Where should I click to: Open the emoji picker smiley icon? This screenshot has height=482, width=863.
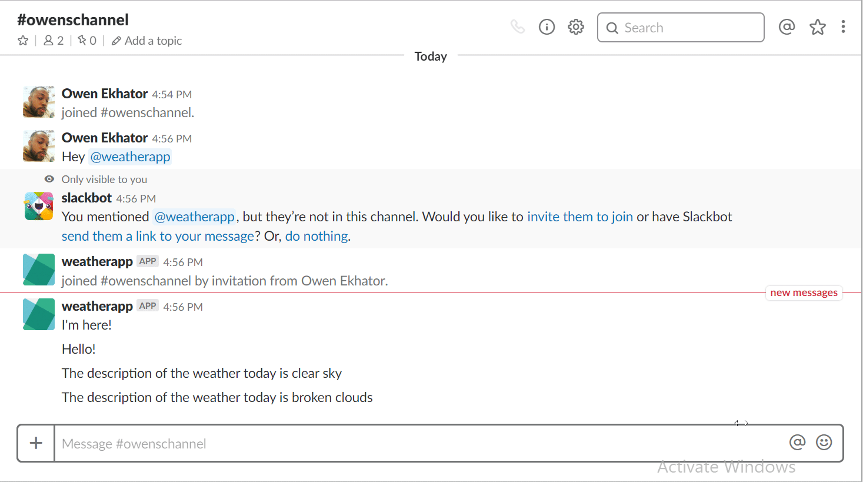coord(824,443)
